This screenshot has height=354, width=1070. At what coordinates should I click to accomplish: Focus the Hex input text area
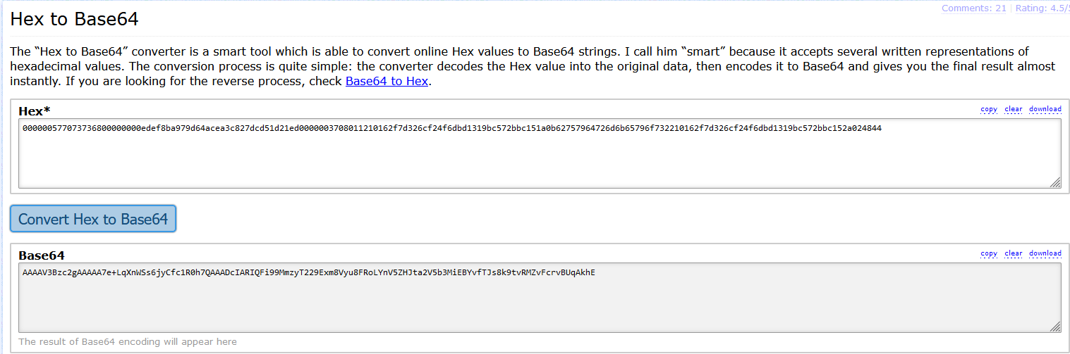pyautogui.click(x=539, y=158)
